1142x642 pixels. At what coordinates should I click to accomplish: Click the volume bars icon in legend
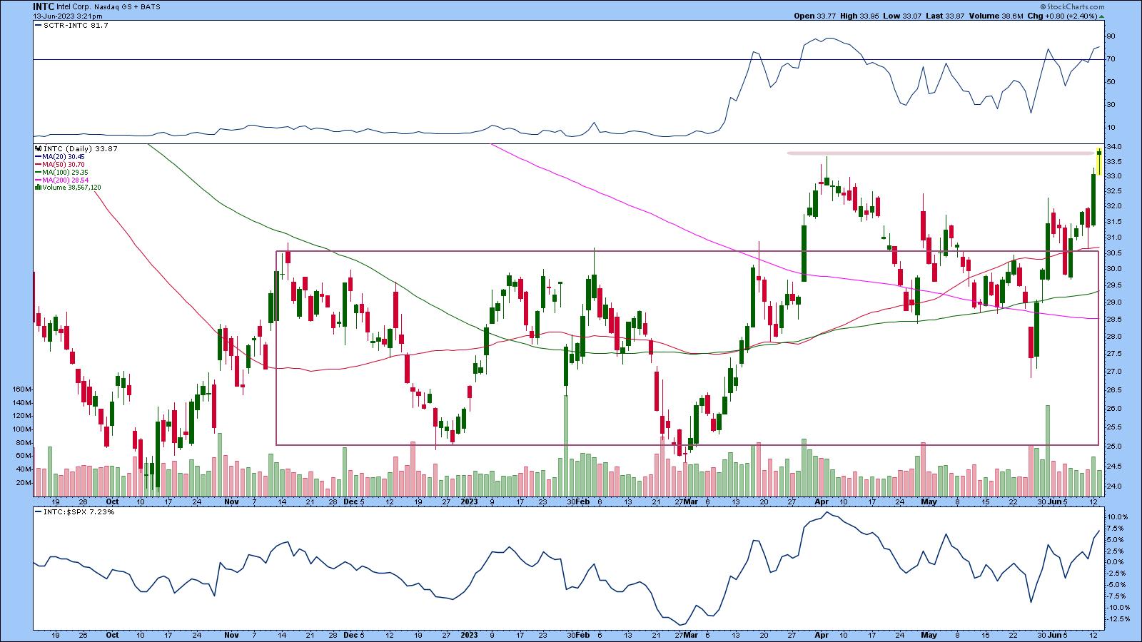36,188
